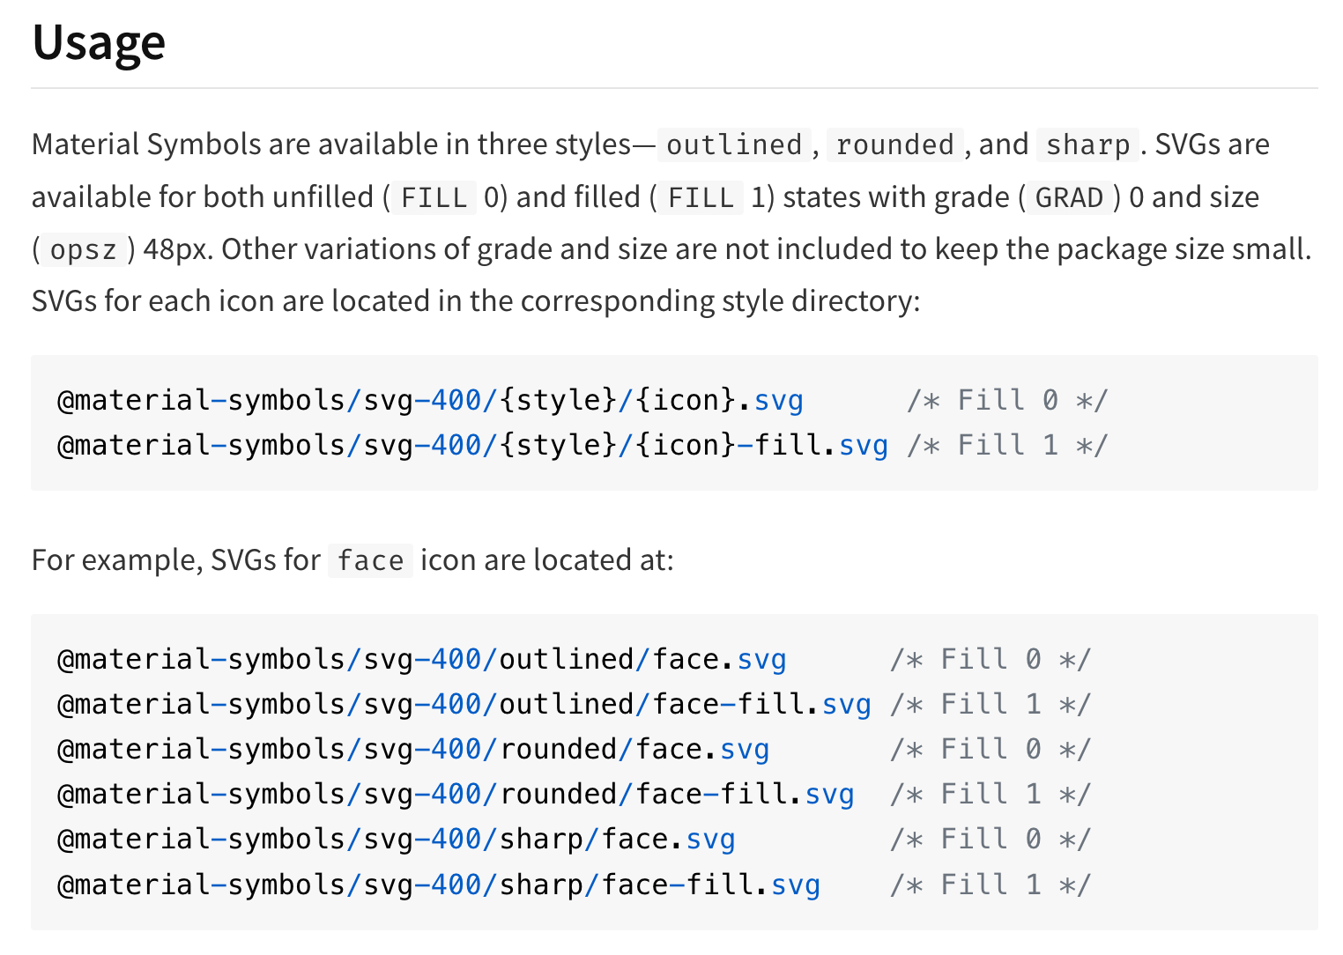Click the "Fill 1" comment after sharp/face-fill.svg
Viewport: 1343px width, 955px height.
(991, 885)
